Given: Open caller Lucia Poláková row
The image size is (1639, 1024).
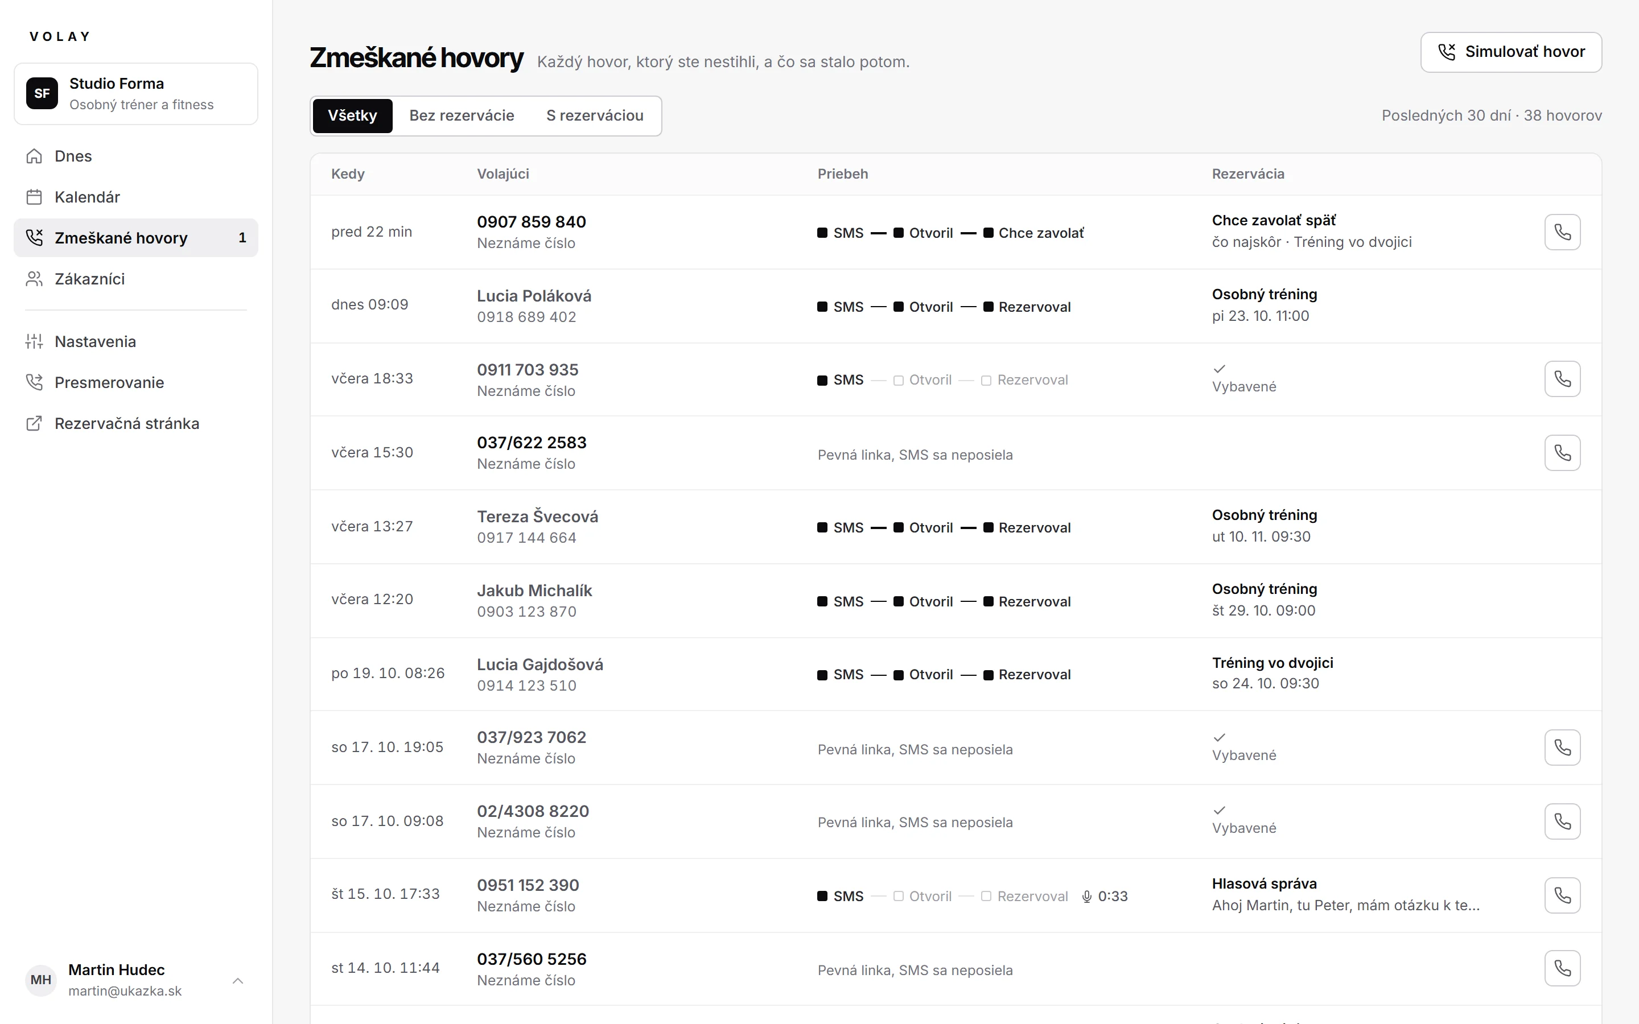Looking at the screenshot, I should tap(956, 305).
